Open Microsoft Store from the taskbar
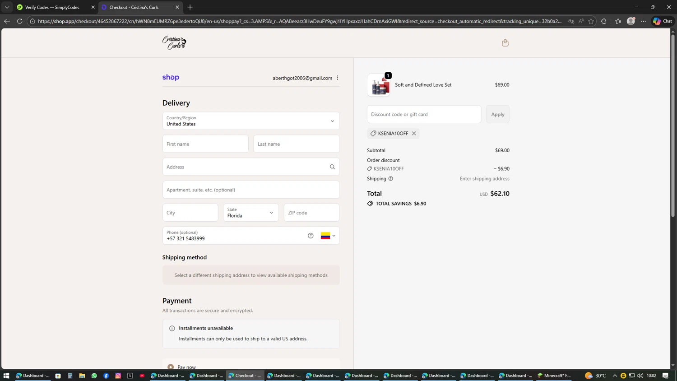The image size is (677, 381). [x=58, y=376]
